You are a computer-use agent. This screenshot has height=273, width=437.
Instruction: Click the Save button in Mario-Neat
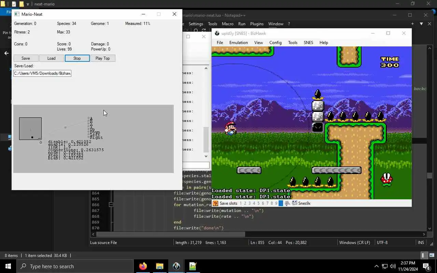pos(26,58)
